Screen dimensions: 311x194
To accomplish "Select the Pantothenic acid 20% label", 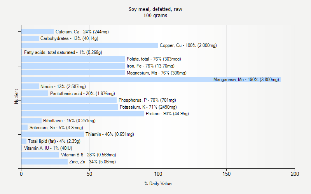I will (82, 94).
